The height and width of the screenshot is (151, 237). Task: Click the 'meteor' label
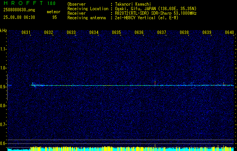(54, 12)
